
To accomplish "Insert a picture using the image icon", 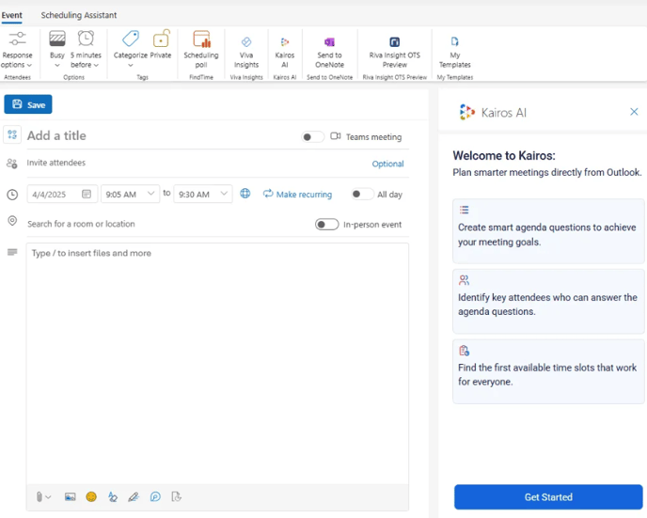I will coord(71,497).
